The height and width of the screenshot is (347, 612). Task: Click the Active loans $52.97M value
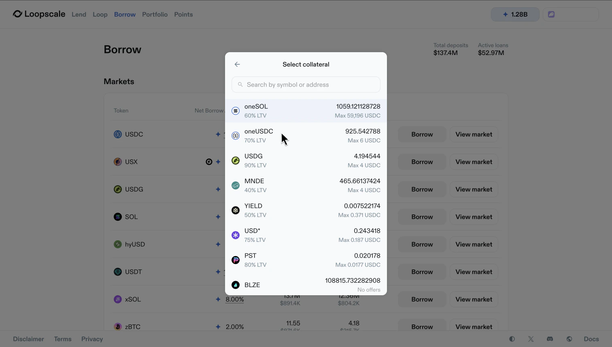pyautogui.click(x=491, y=53)
